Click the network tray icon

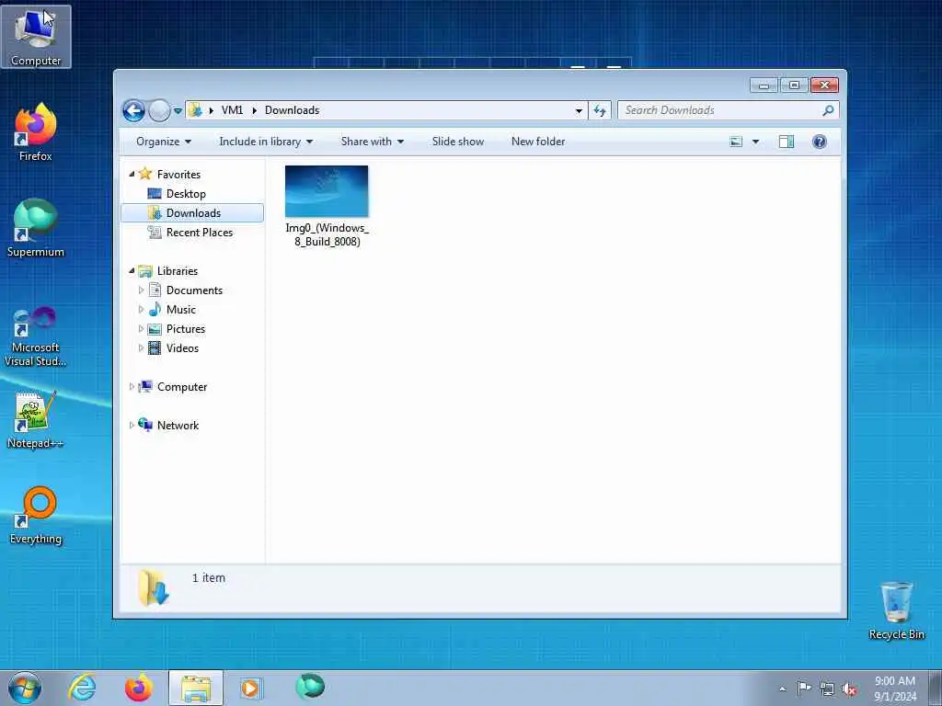pos(827,689)
